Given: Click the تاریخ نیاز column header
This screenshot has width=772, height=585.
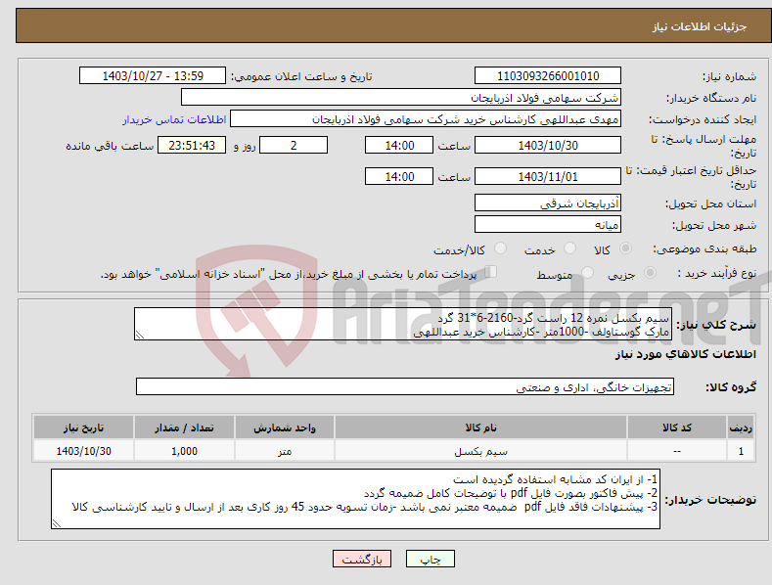Looking at the screenshot, I should (x=84, y=427).
